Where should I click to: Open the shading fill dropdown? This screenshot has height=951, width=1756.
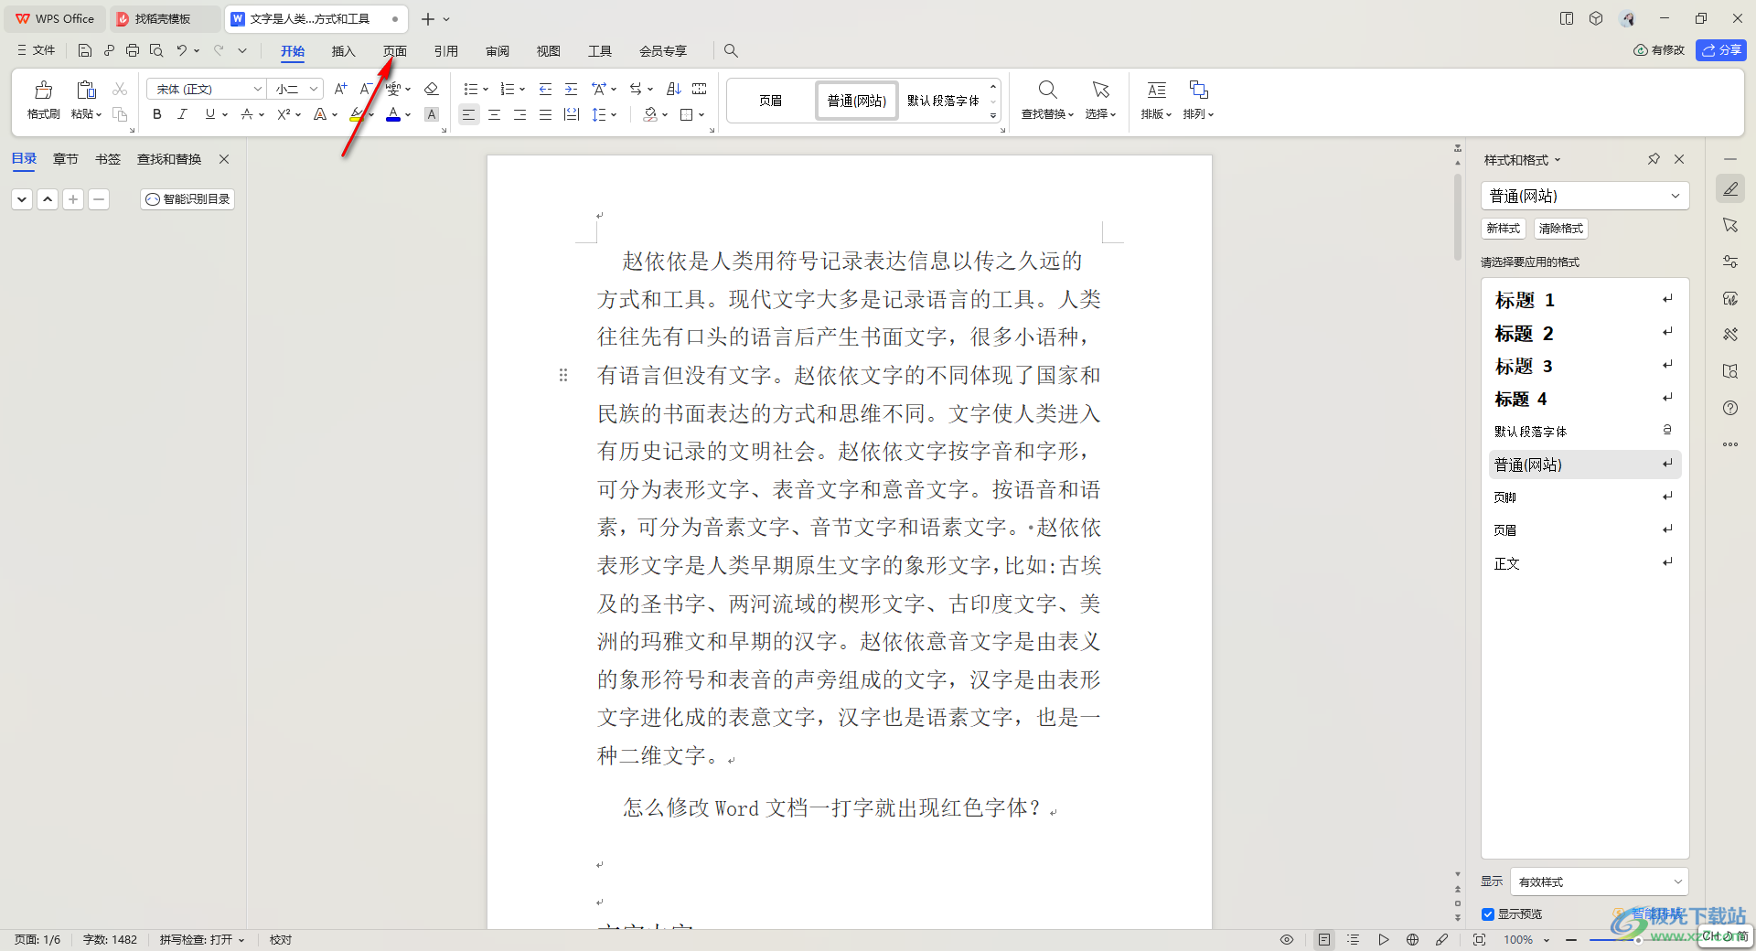[x=665, y=115]
